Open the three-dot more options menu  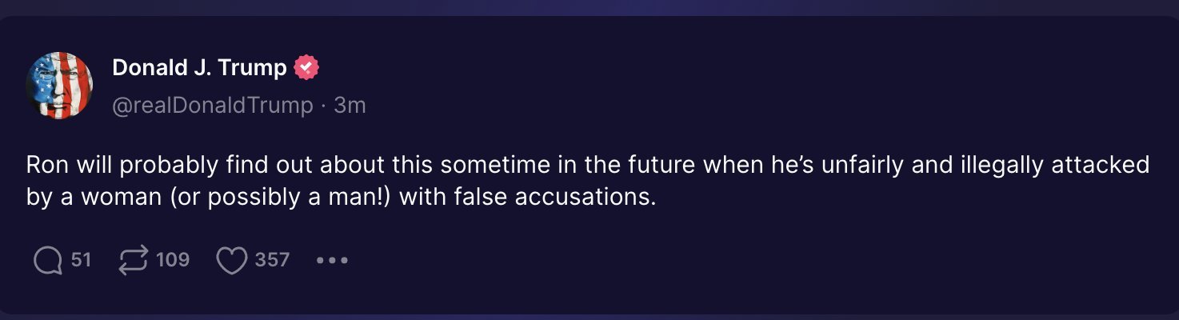pyautogui.click(x=332, y=260)
